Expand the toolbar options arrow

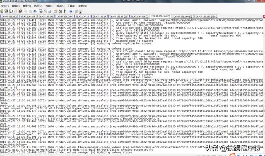[80, 12]
